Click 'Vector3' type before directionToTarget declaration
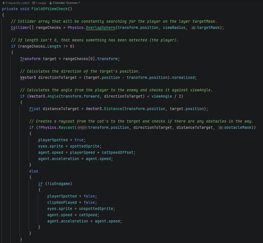Screen dimensions: 263x243 click(28, 78)
